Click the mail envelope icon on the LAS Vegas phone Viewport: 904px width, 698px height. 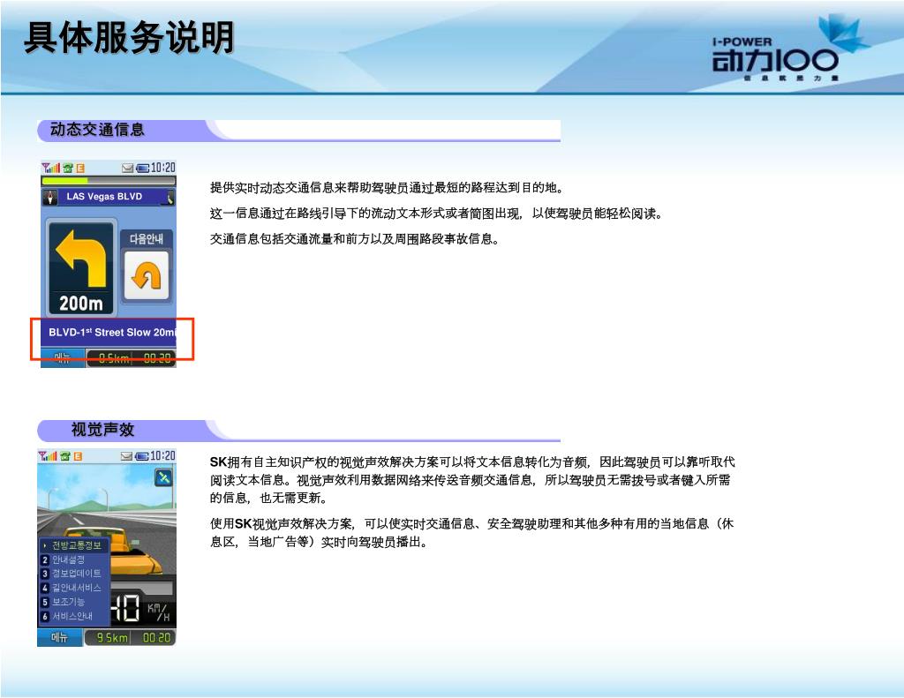click(x=127, y=168)
